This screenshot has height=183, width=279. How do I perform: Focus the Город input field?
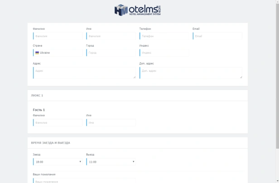coord(111,53)
